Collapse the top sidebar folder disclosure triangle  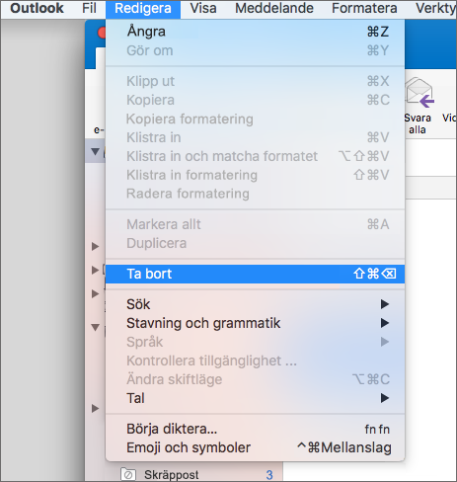pyautogui.click(x=95, y=151)
